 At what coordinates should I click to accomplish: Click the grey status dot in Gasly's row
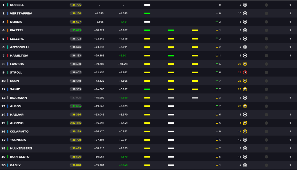pyautogui.click(x=266, y=165)
